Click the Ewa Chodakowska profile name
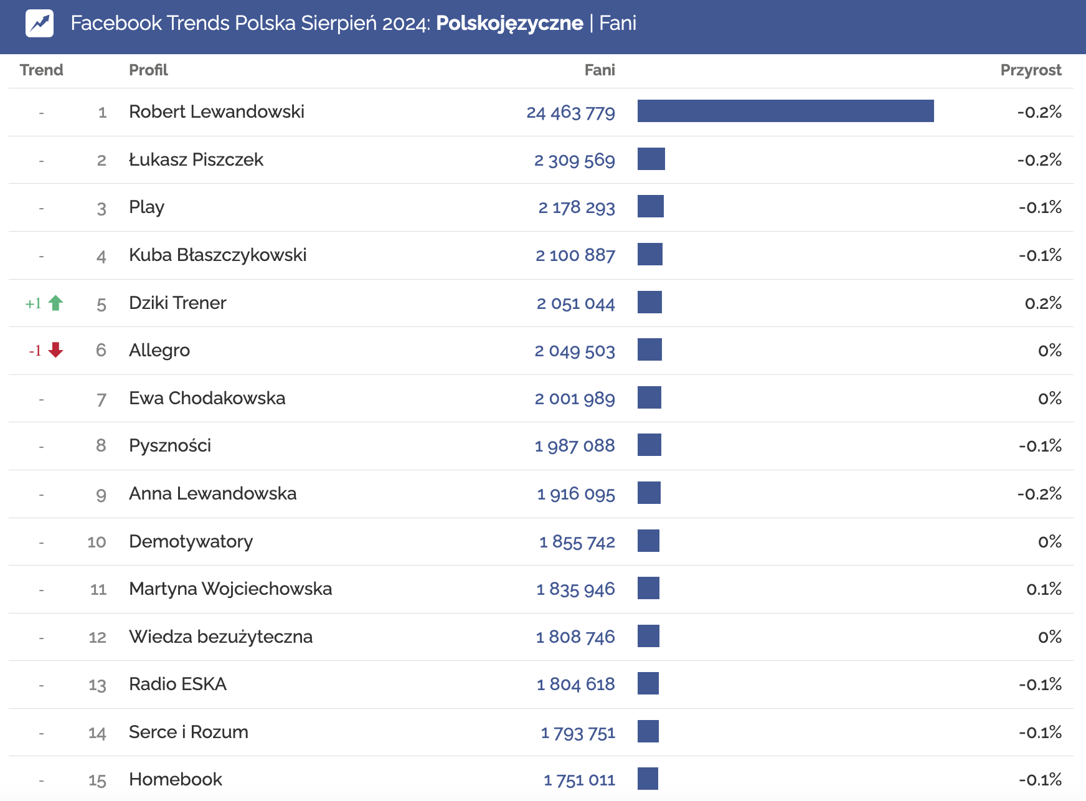The width and height of the screenshot is (1086, 801). click(x=207, y=398)
